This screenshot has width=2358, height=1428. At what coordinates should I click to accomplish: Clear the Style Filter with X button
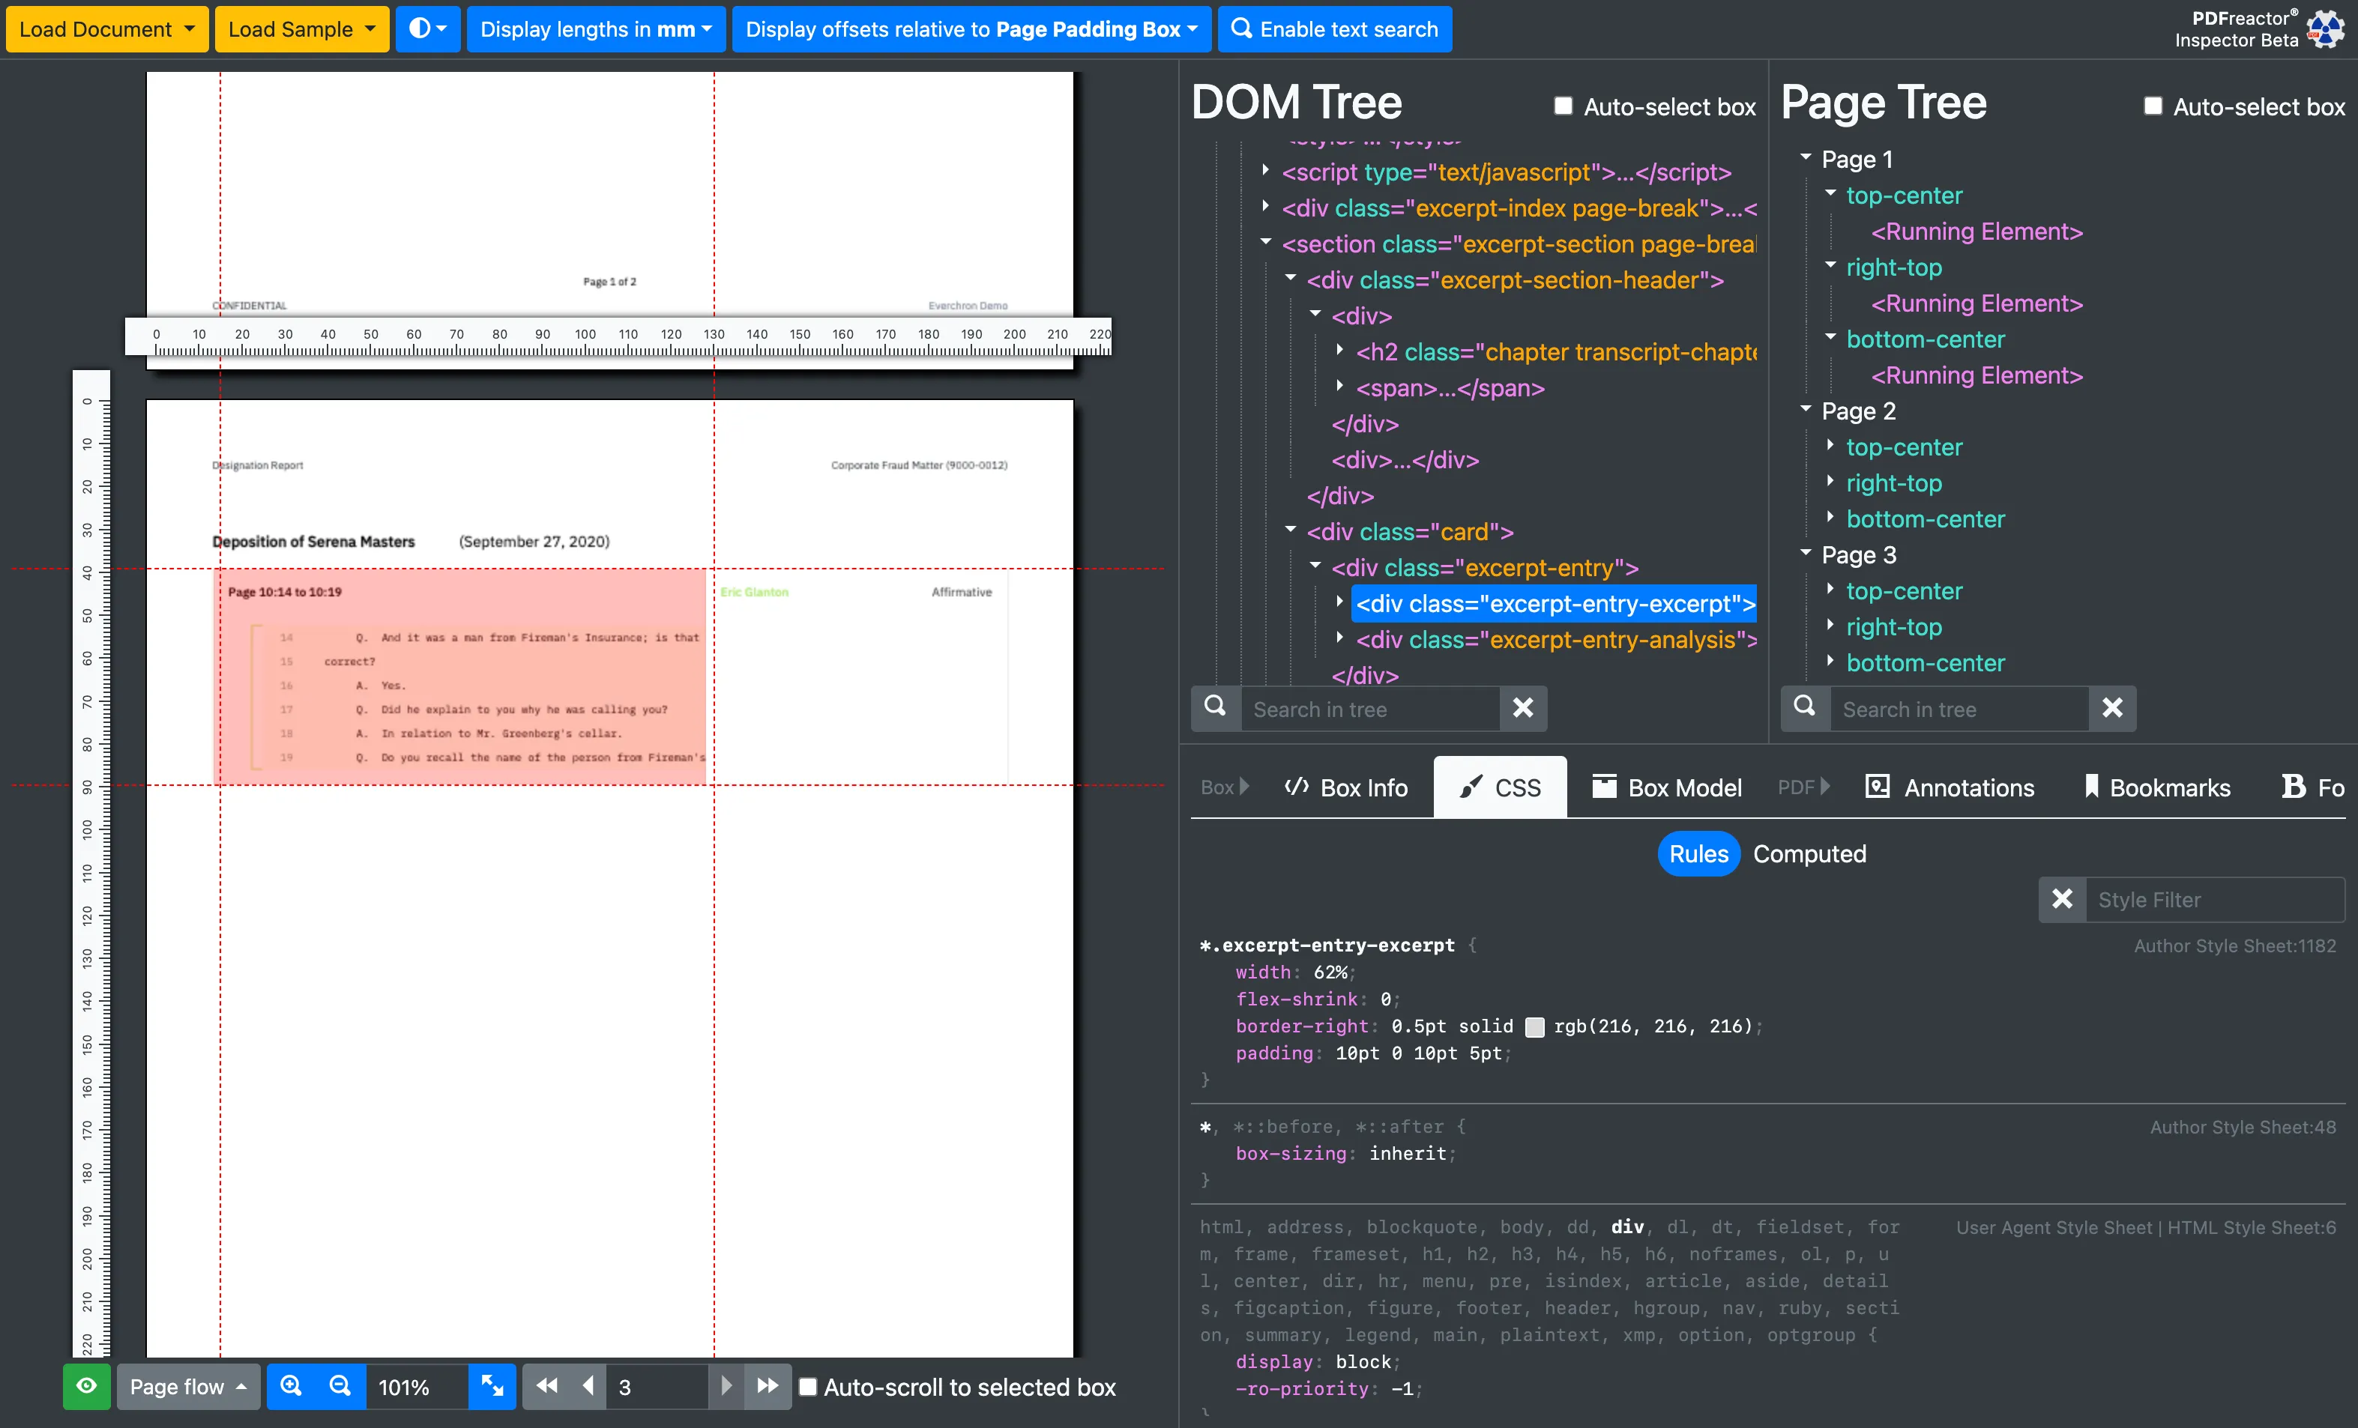point(2062,899)
